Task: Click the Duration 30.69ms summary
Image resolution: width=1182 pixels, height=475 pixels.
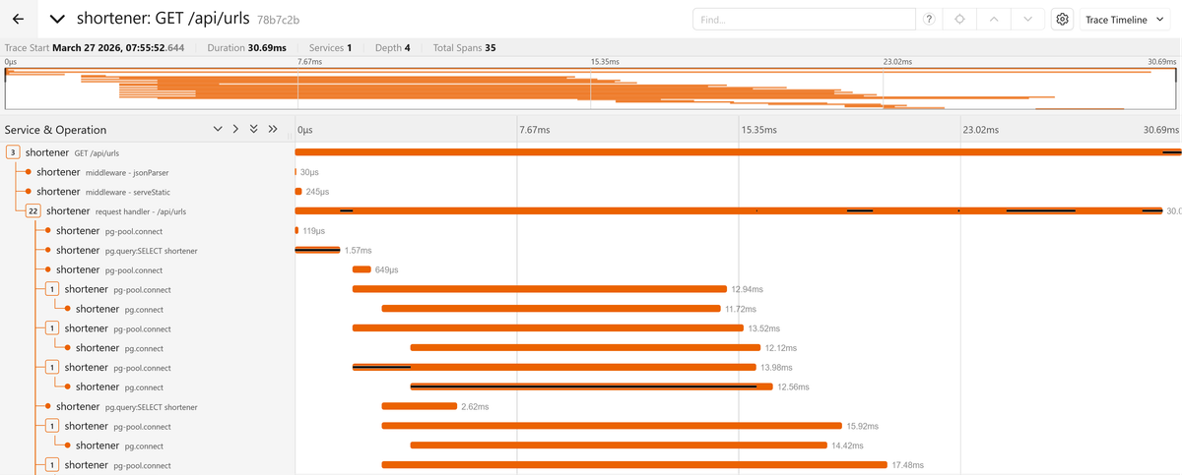Action: click(x=246, y=47)
